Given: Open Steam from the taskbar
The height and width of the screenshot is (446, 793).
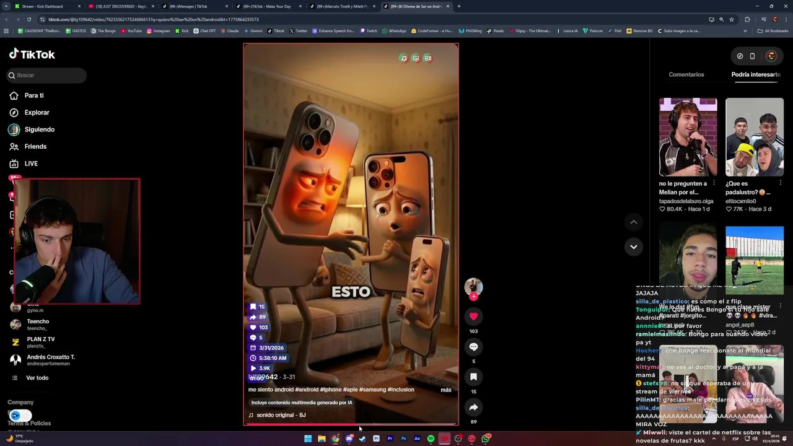Looking at the screenshot, I should [362, 439].
